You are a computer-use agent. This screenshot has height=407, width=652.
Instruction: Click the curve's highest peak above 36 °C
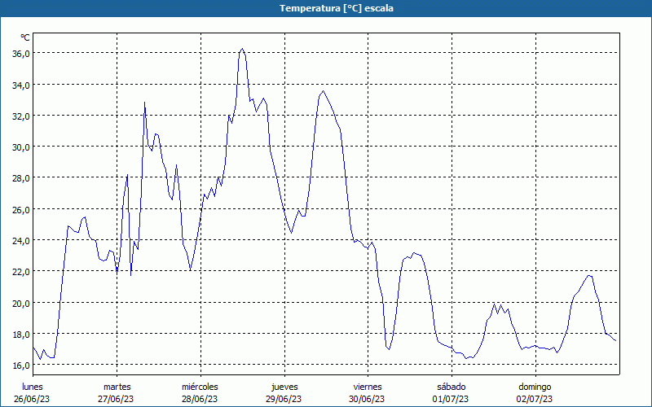click(242, 49)
